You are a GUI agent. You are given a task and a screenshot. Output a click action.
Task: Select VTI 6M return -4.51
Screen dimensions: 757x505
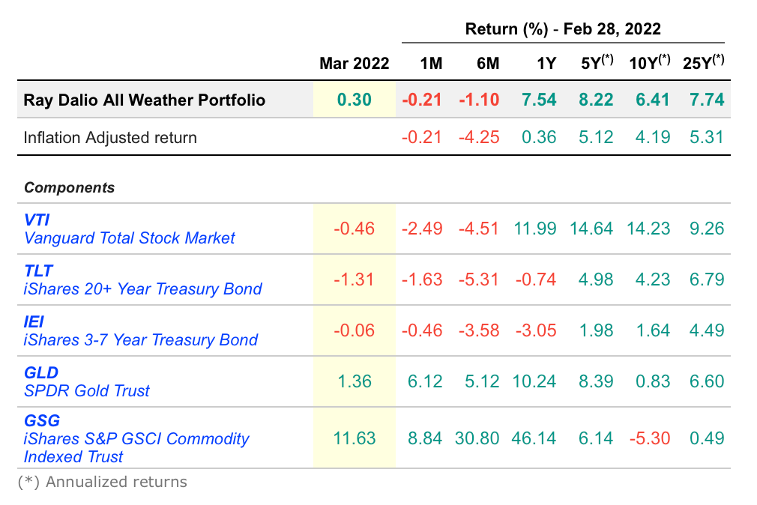pyautogui.click(x=479, y=229)
